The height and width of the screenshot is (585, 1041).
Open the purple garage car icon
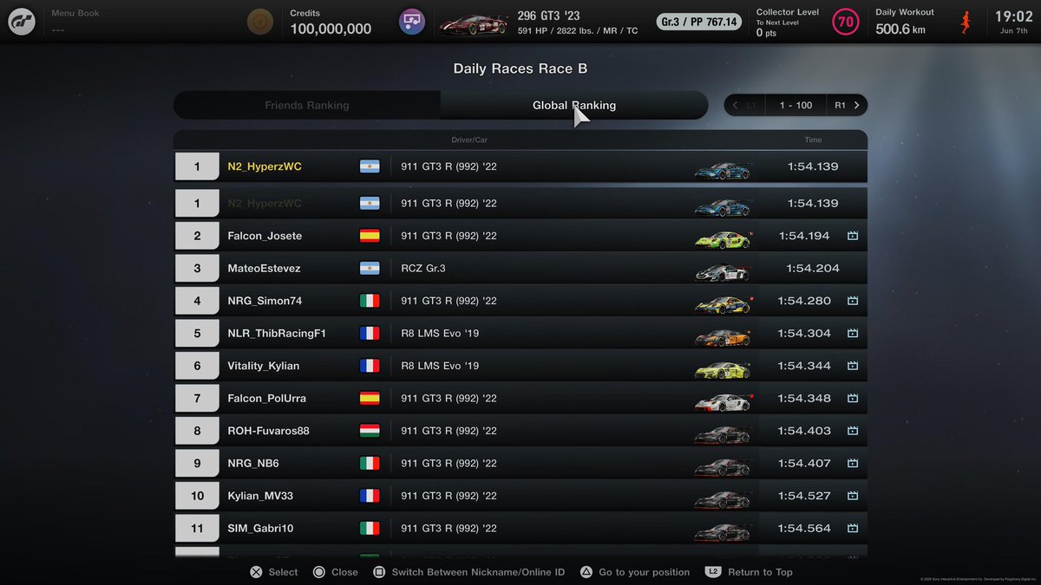[411, 22]
